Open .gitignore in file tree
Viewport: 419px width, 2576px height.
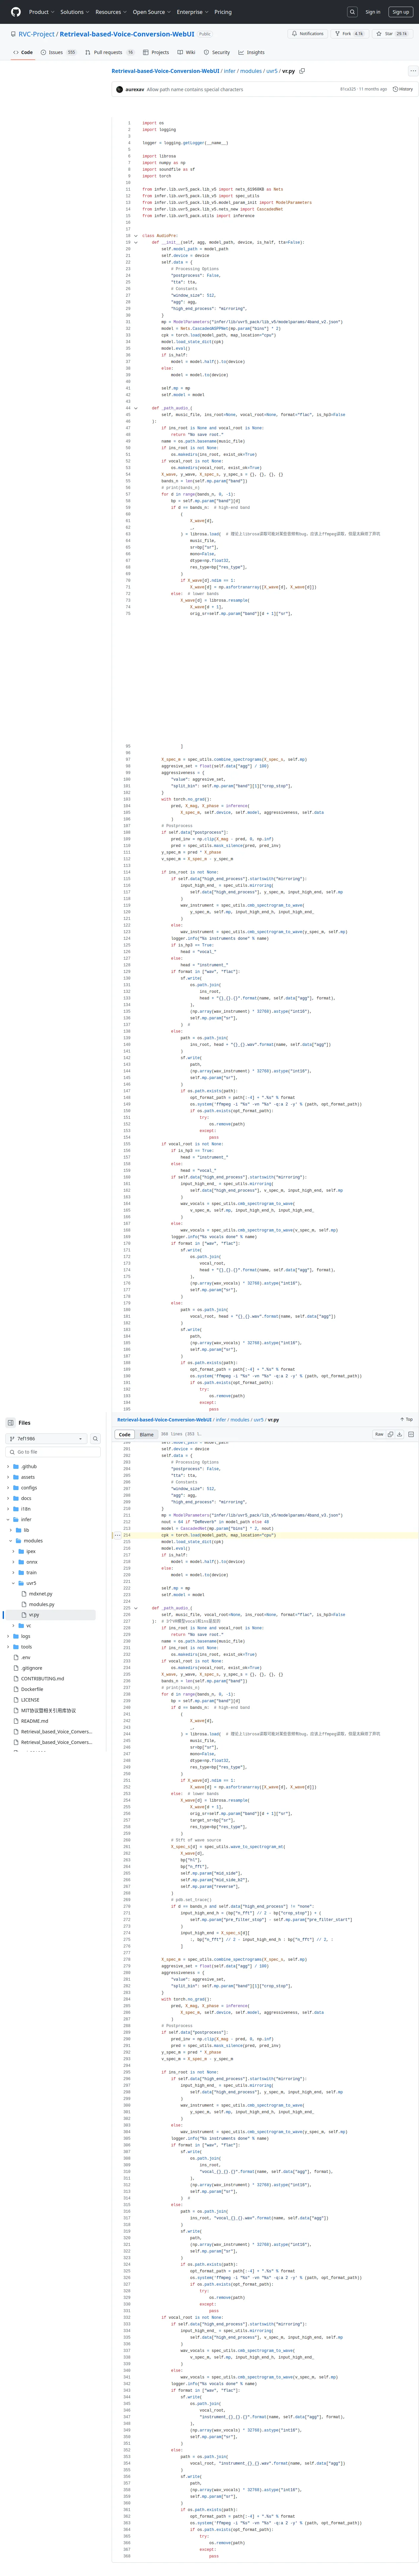[x=32, y=1668]
